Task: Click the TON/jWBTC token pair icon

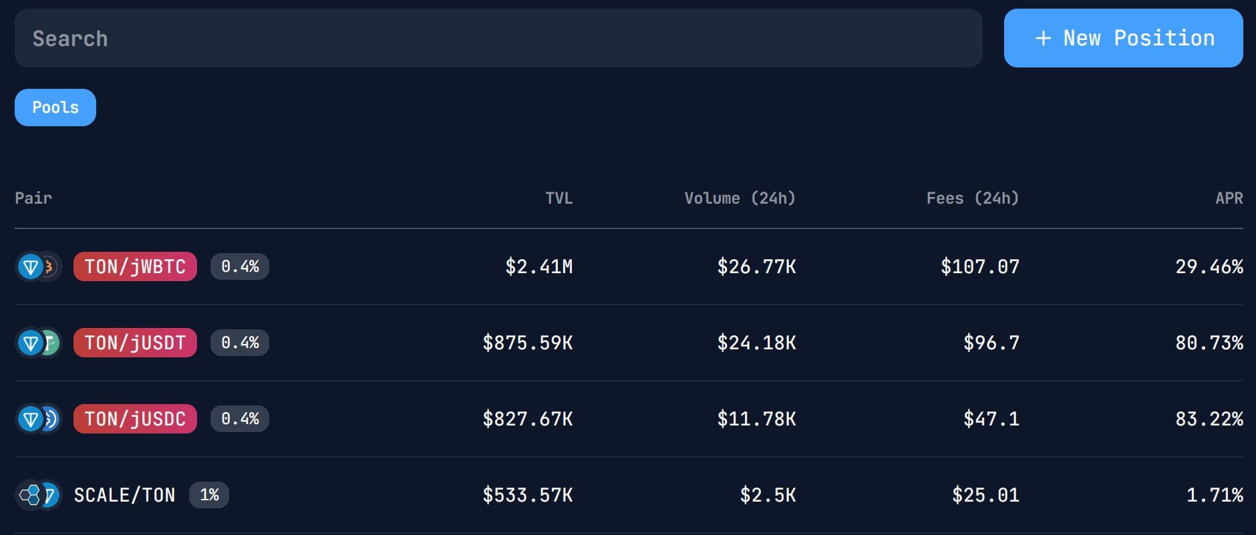Action: tap(39, 267)
